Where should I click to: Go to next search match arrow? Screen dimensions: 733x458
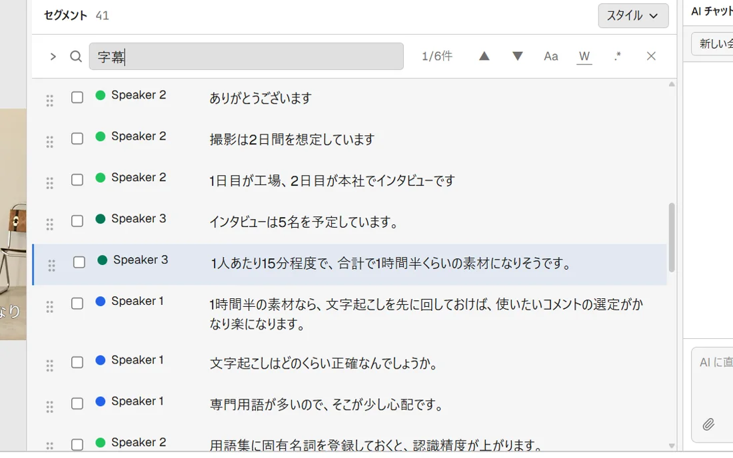pyautogui.click(x=518, y=56)
